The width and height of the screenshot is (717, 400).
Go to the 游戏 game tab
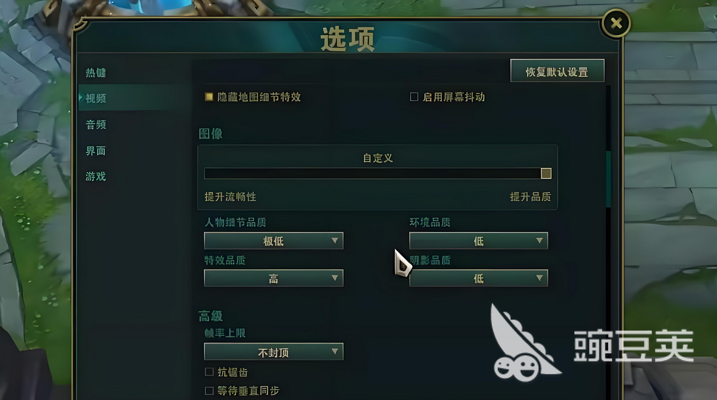(96, 176)
